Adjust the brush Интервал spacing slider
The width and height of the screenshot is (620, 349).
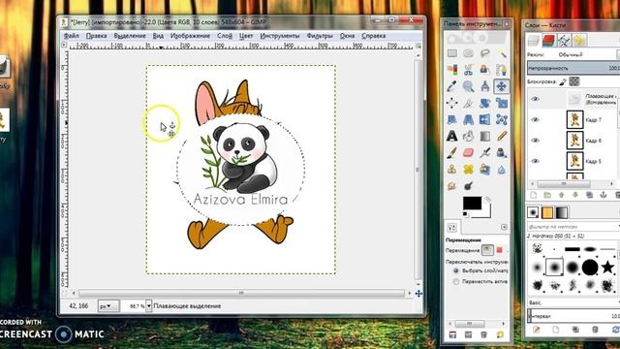(x=573, y=316)
